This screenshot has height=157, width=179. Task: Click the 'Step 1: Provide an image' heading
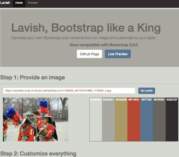pos(33,78)
